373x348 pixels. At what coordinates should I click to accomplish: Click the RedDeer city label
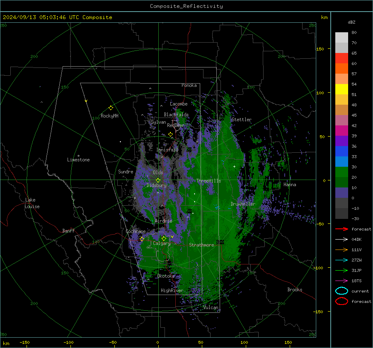[176, 125]
